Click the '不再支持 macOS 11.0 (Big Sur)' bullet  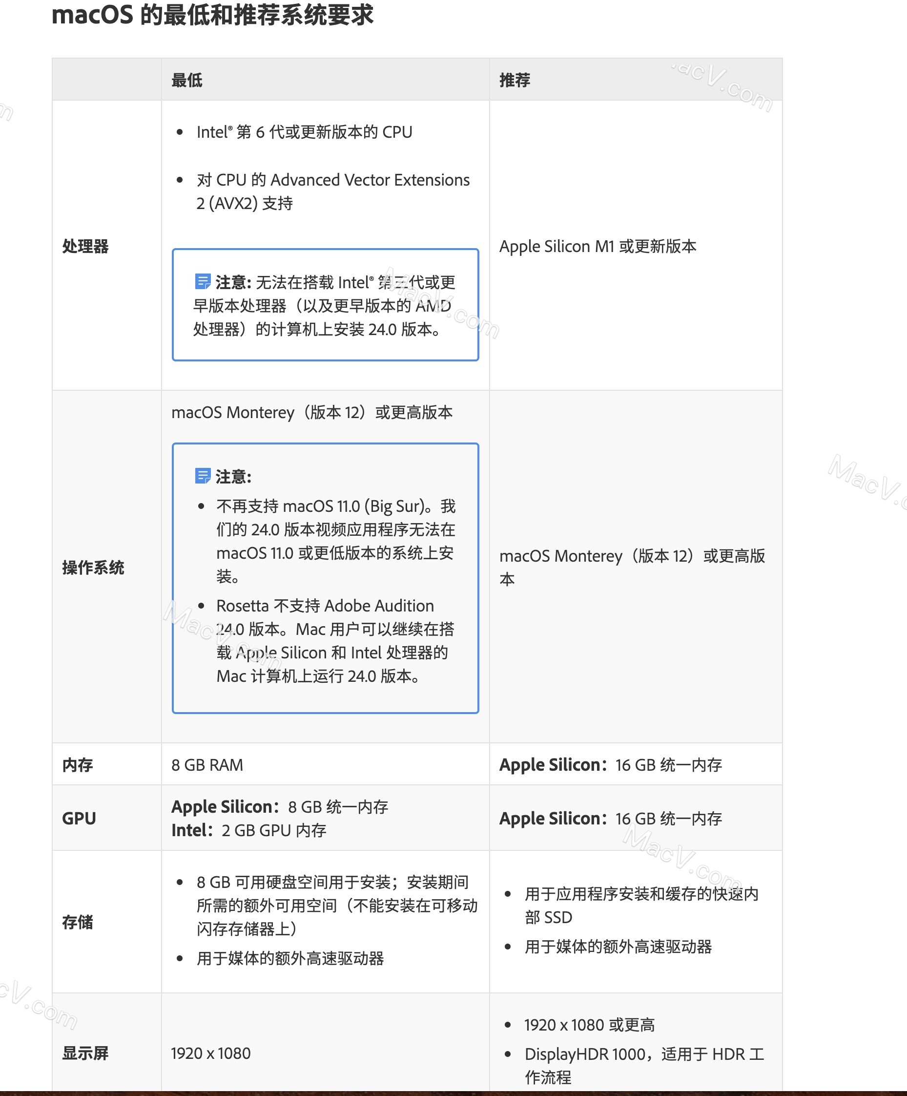[336, 541]
